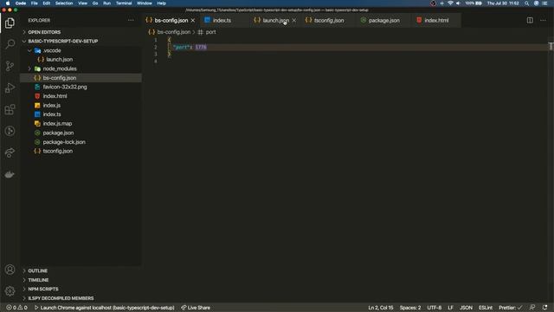Switch to the index.ts tab

click(x=222, y=21)
